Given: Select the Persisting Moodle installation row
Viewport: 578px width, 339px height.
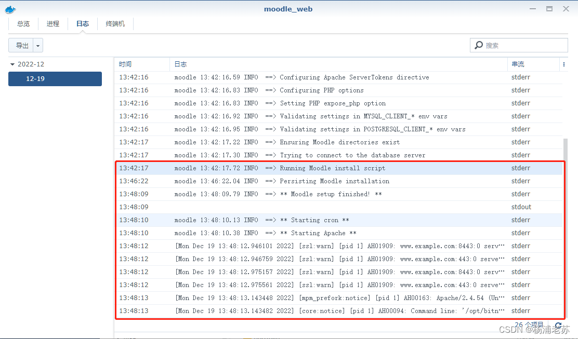Looking at the screenshot, I should [338, 181].
